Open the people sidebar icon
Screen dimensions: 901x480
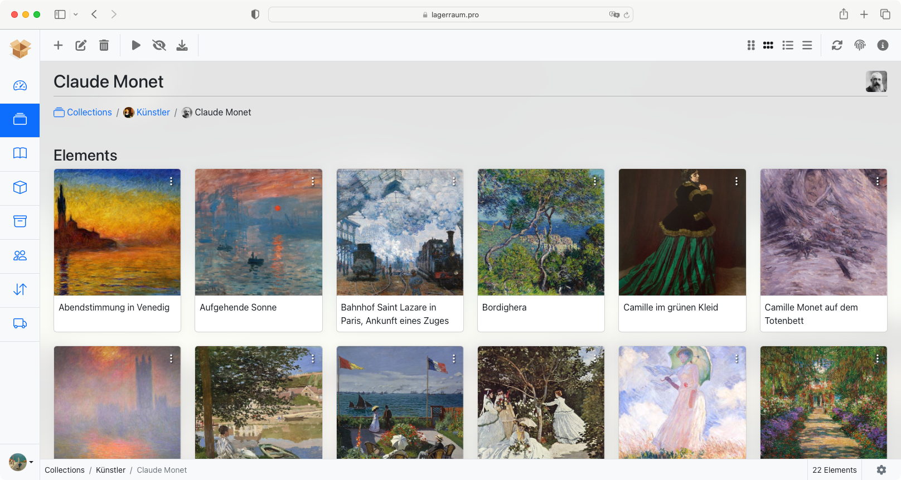[x=20, y=255]
